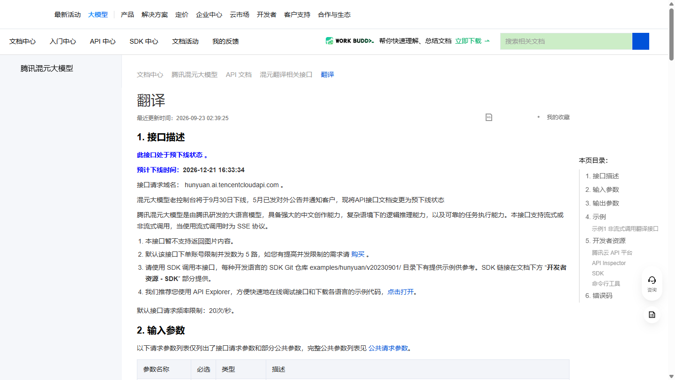
Task: Click the 购买 link
Action: 358,254
